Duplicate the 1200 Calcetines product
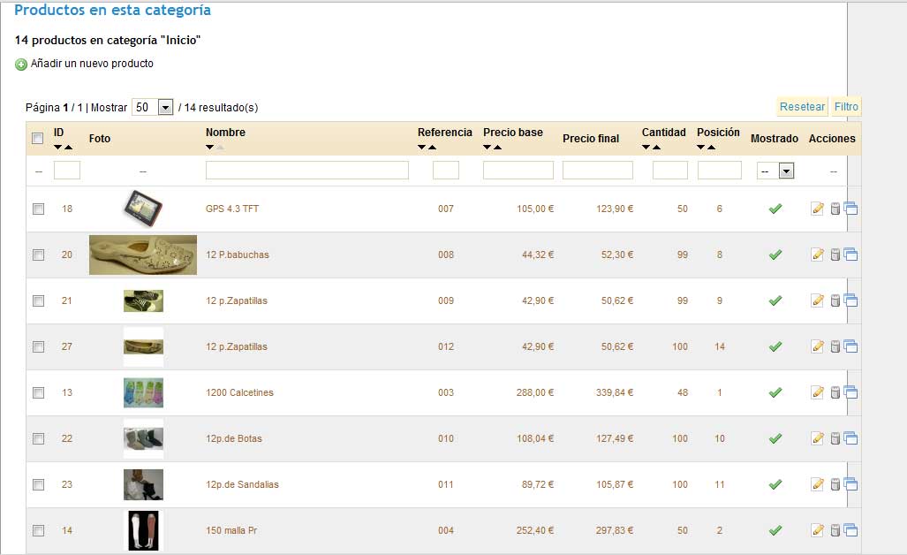Viewport: 907px width, 555px height. [x=850, y=392]
